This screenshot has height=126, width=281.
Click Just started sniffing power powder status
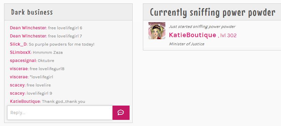202,27
